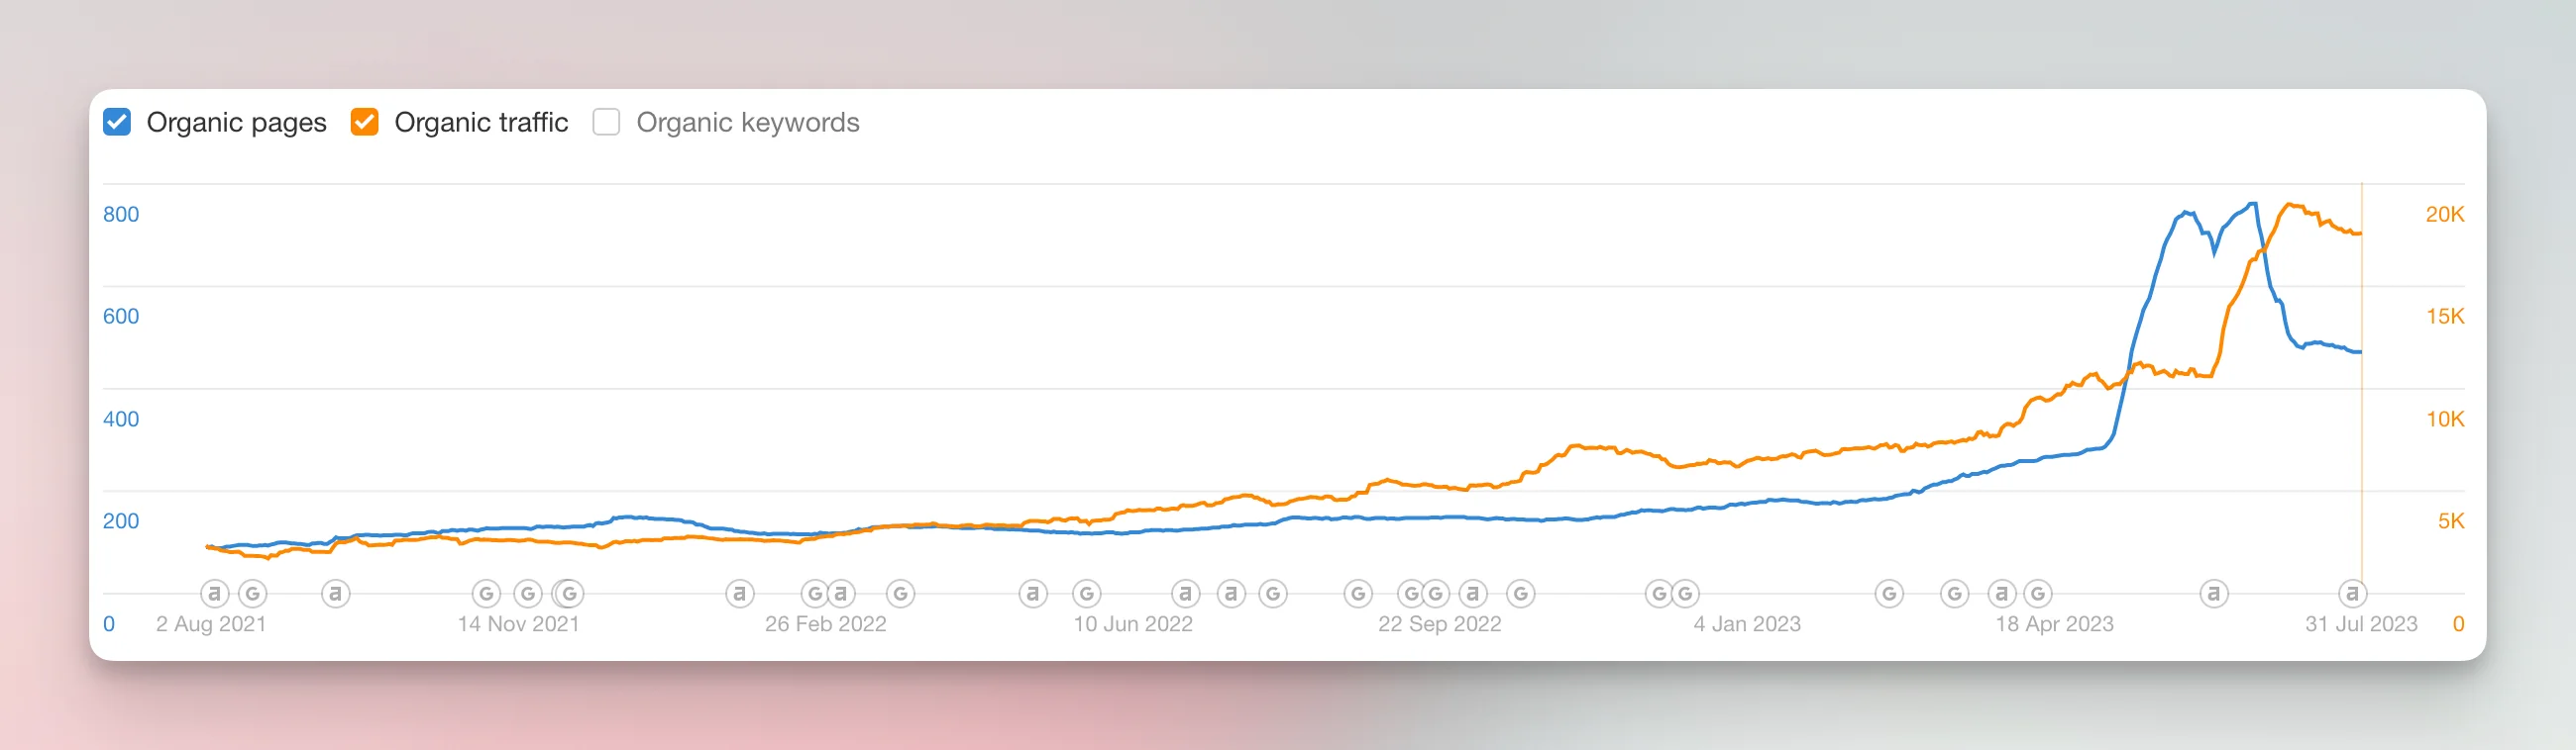The height and width of the screenshot is (750, 2576).
Task: Click the 'Organic traffic' label text
Action: point(481,122)
